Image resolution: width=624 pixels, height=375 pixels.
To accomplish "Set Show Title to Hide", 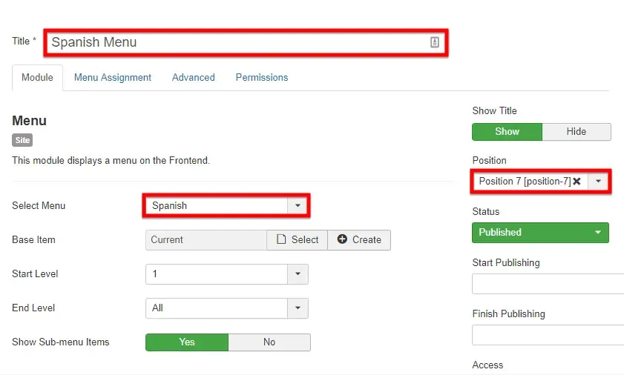I will pyautogui.click(x=577, y=132).
